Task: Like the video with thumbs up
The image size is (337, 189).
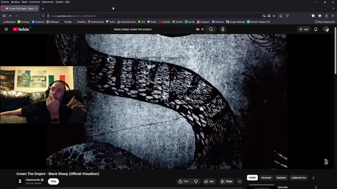Action: (x=184, y=181)
